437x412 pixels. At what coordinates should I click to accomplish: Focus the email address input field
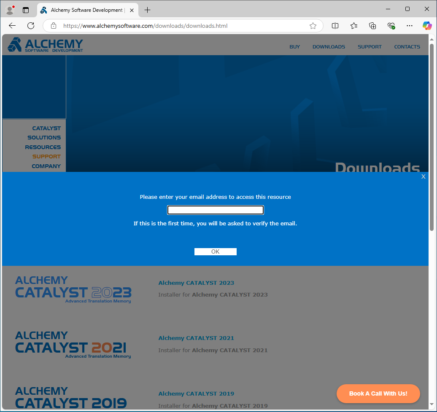216,210
